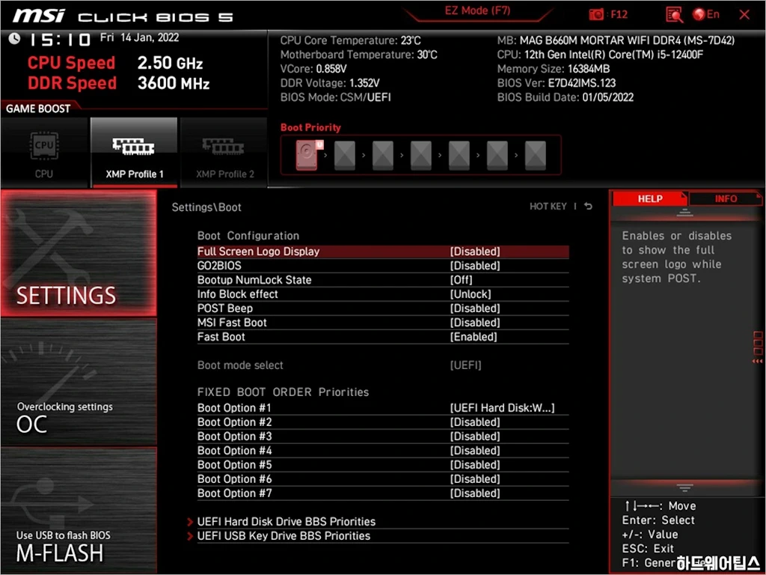Toggle the GO2BIOS setting

[x=383, y=266]
